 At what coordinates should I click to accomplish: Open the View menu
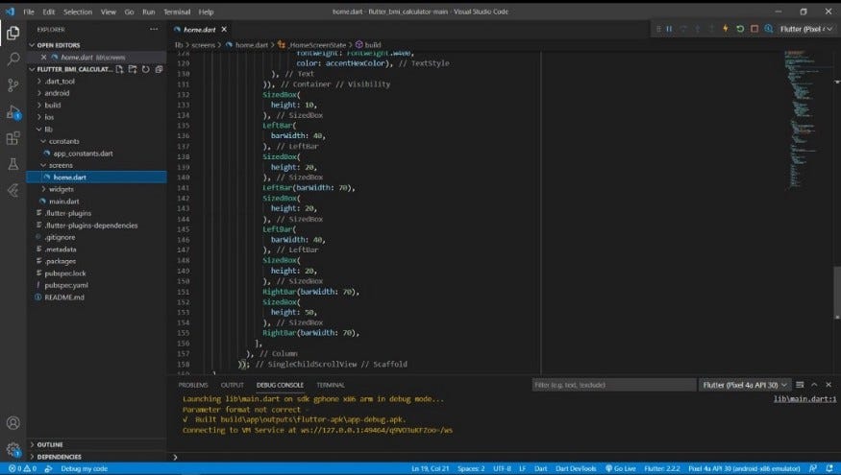(x=109, y=12)
